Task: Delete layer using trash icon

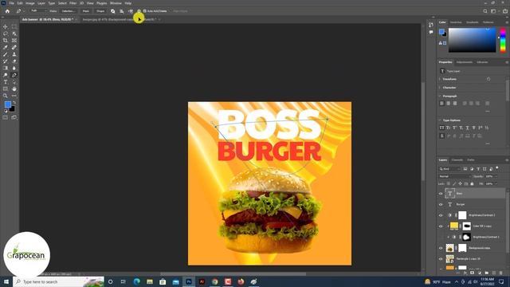Action: coord(501,273)
